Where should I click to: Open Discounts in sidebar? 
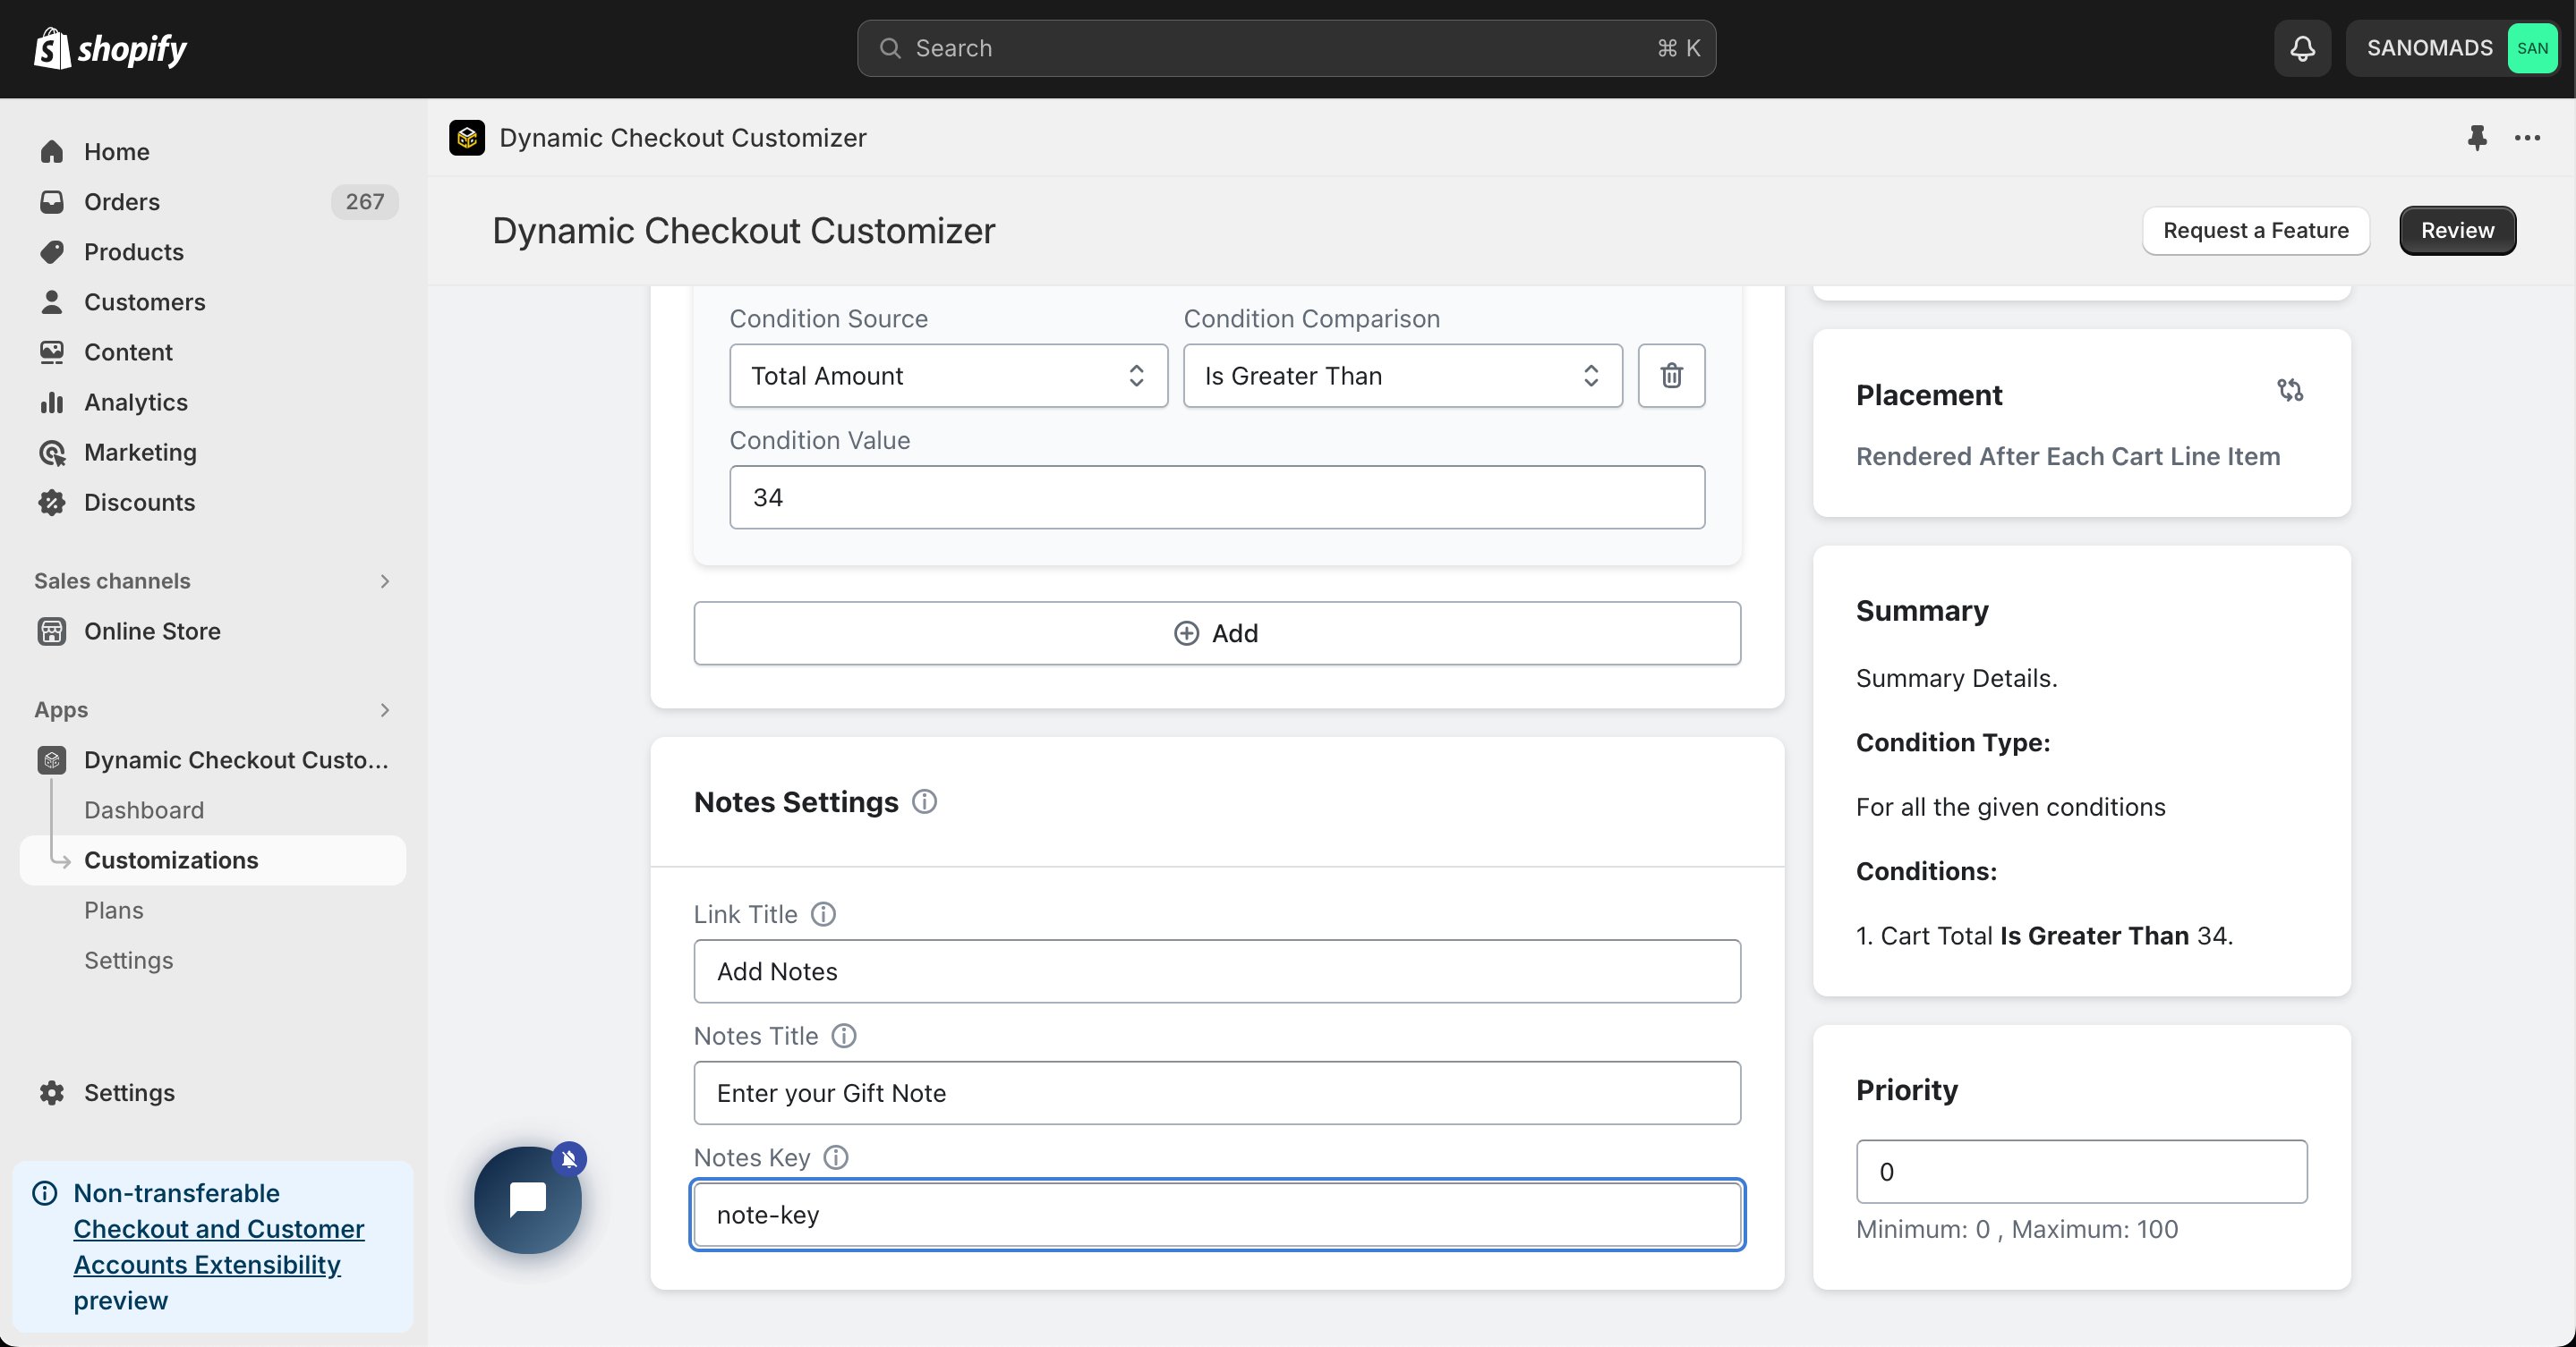coord(213,503)
